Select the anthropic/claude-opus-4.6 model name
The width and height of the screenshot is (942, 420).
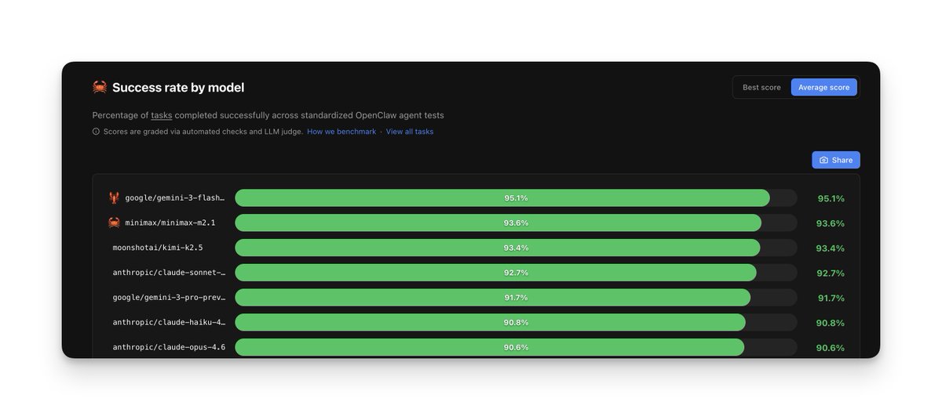[169, 347]
